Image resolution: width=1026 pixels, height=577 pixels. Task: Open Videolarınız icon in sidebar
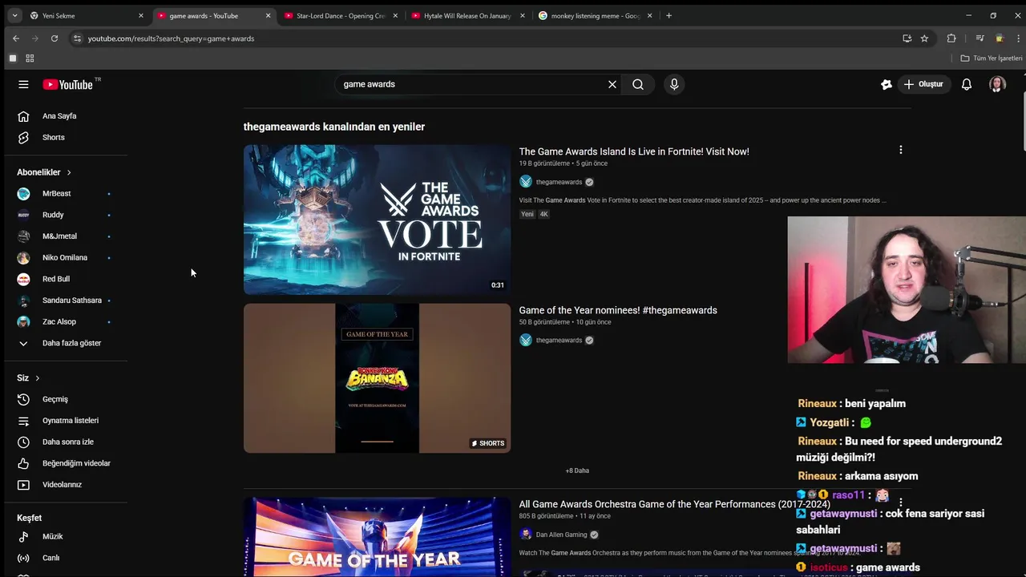[23, 485]
